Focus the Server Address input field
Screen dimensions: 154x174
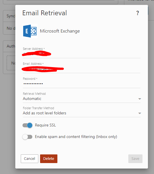(x=82, y=54)
